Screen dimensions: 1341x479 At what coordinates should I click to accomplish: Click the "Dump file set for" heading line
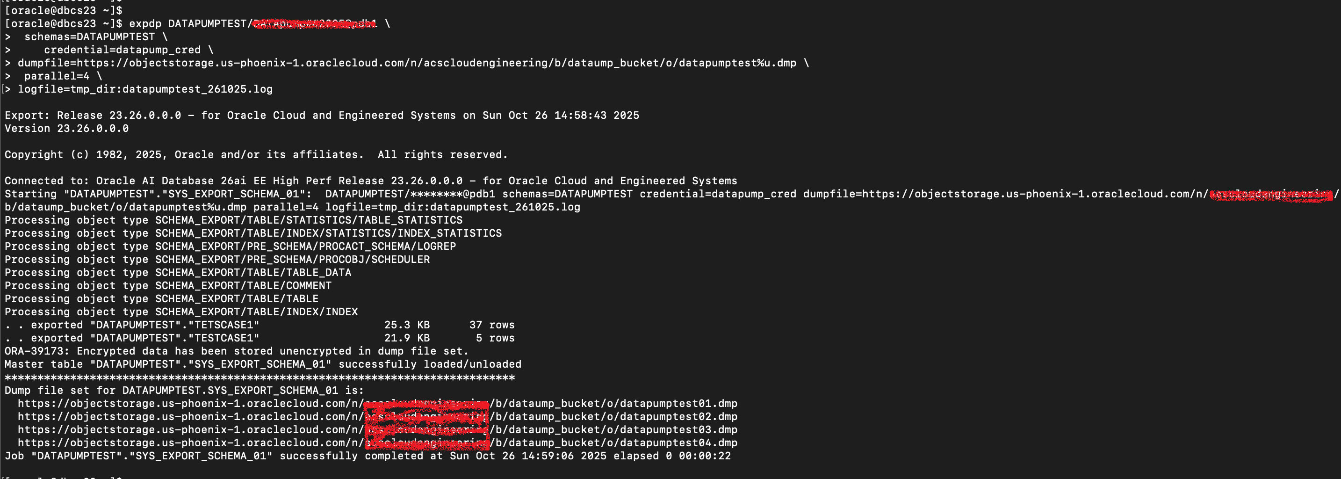[184, 391]
